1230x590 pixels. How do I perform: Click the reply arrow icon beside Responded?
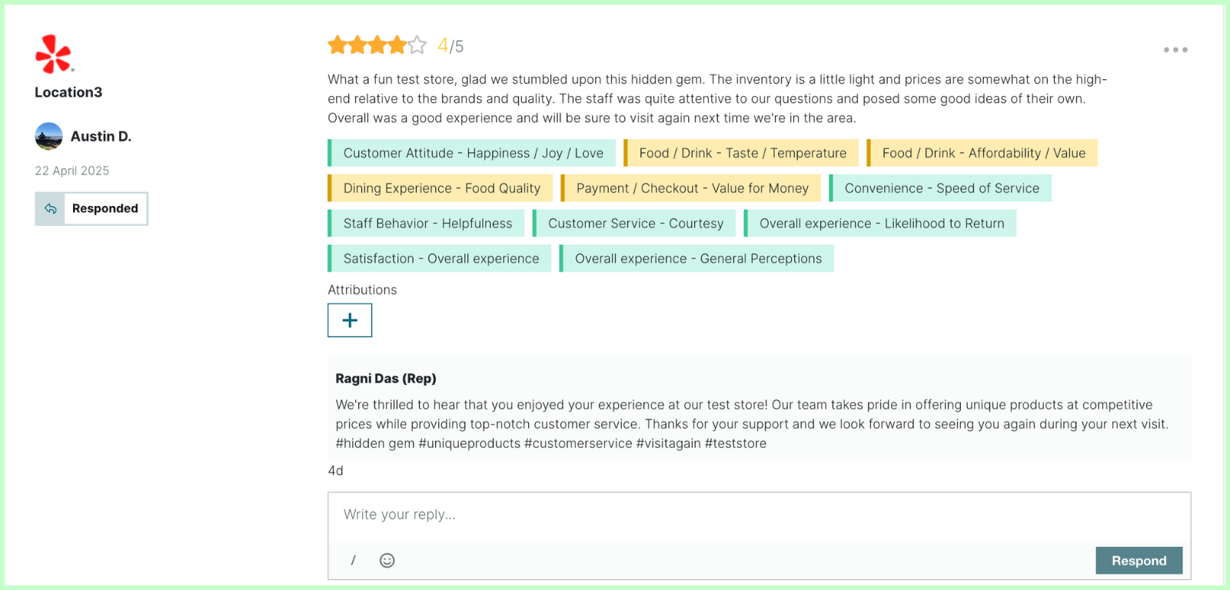(x=51, y=209)
